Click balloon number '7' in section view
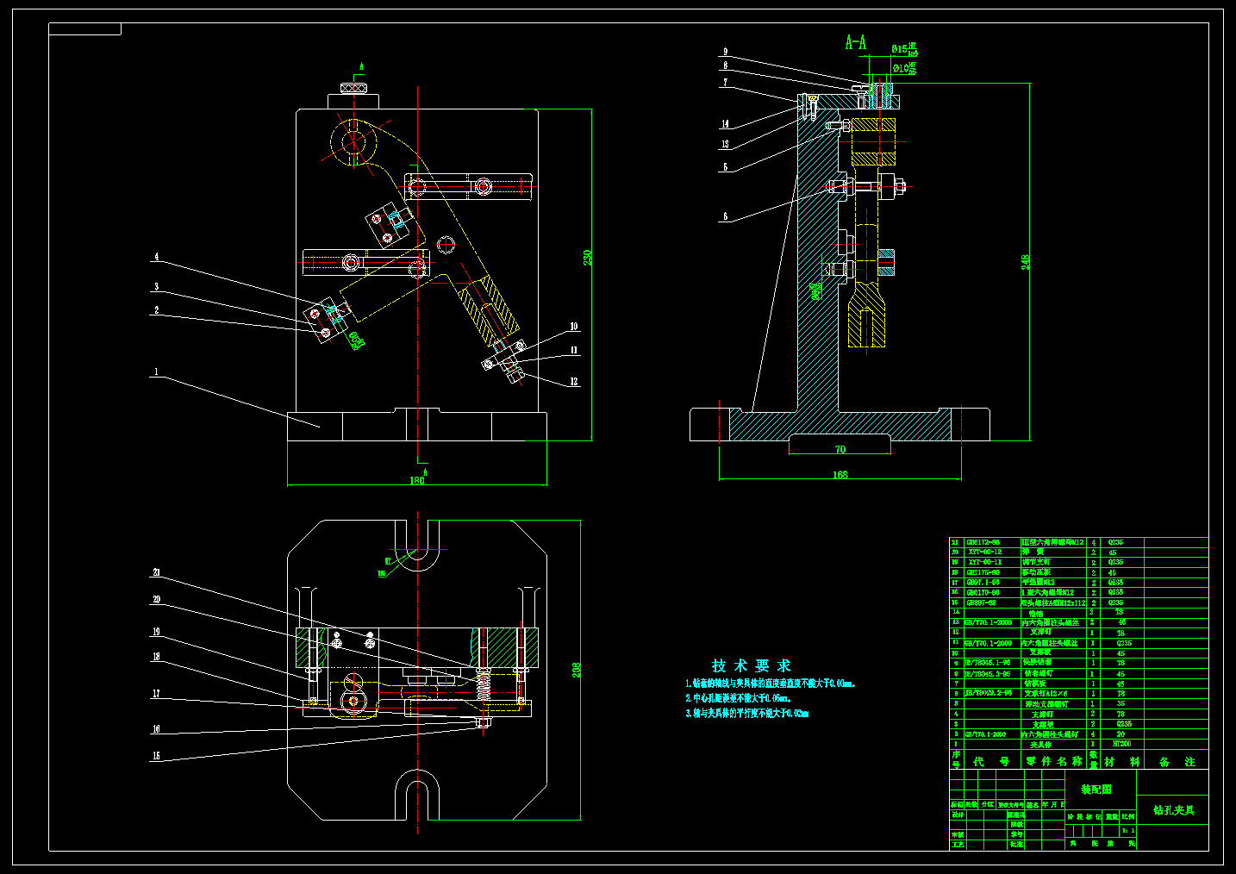Screen dimensions: 1236x874 coord(725,83)
